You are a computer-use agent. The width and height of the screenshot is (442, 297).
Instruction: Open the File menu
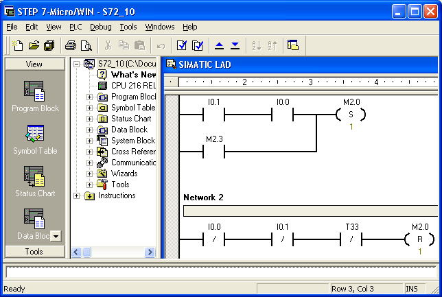coord(12,27)
